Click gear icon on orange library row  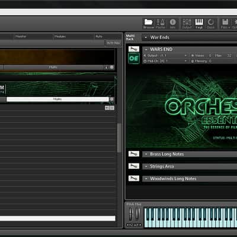112,68
